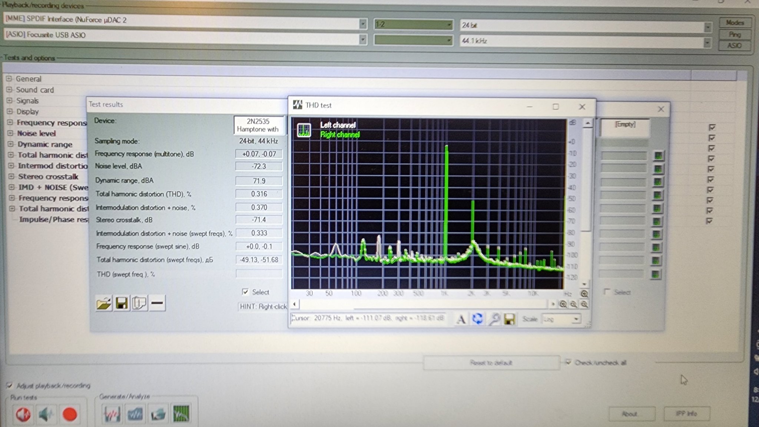Untick the Select checkbox under the 2N2535 results
This screenshot has height=427, width=759.
point(245,292)
